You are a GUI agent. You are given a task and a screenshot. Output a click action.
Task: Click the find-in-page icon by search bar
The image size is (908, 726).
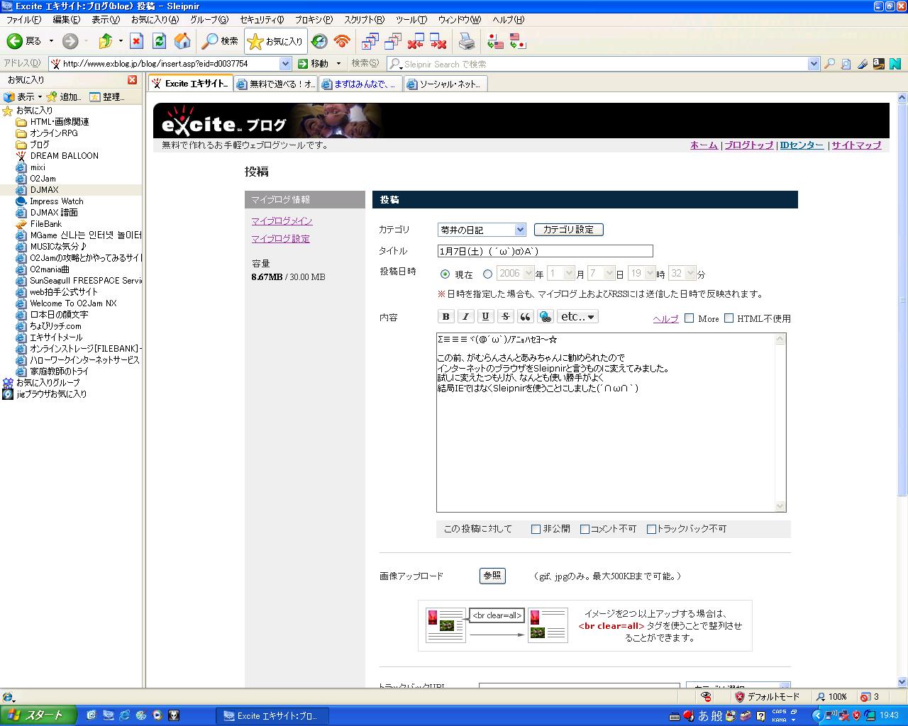pyautogui.click(x=846, y=64)
